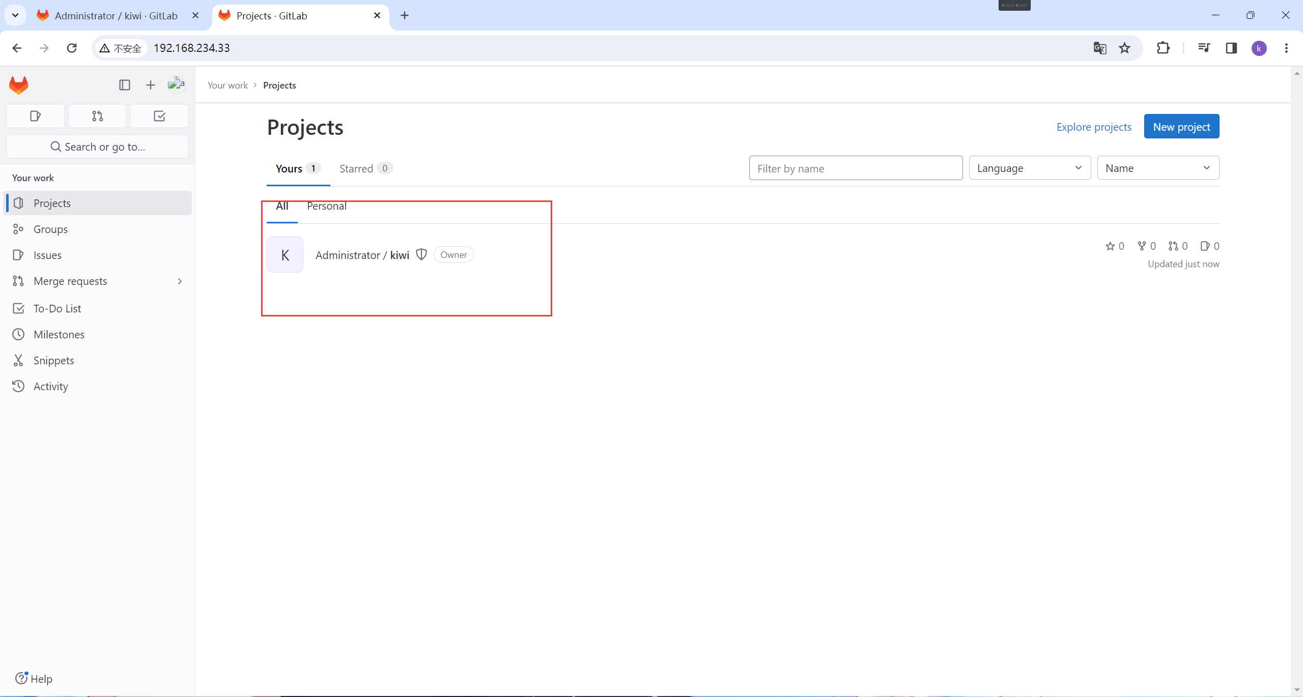This screenshot has height=697, width=1303.
Task: Open the Name sort dropdown
Action: pos(1157,168)
